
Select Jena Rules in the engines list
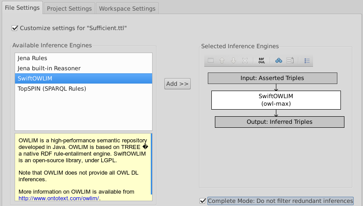click(32, 58)
